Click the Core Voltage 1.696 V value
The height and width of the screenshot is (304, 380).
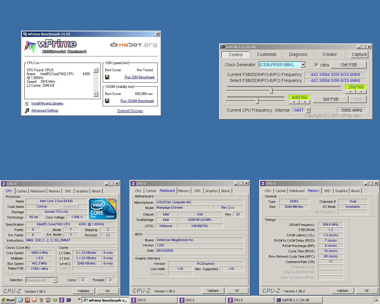click(77, 217)
